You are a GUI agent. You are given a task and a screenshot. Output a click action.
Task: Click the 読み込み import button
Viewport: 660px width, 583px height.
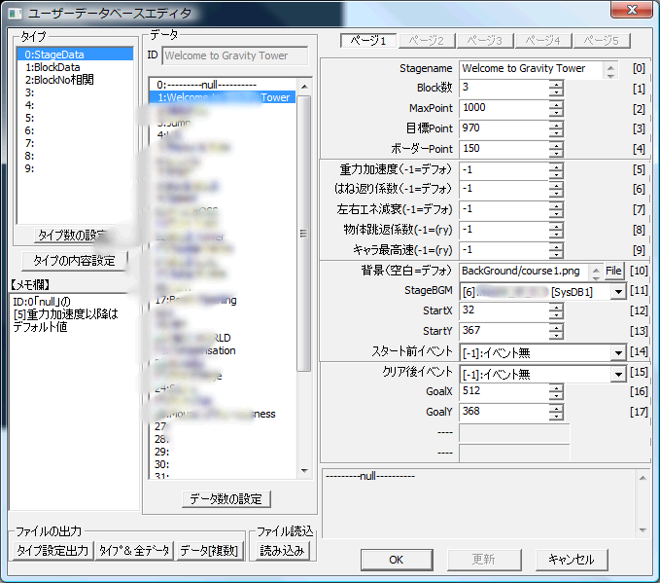tap(282, 551)
